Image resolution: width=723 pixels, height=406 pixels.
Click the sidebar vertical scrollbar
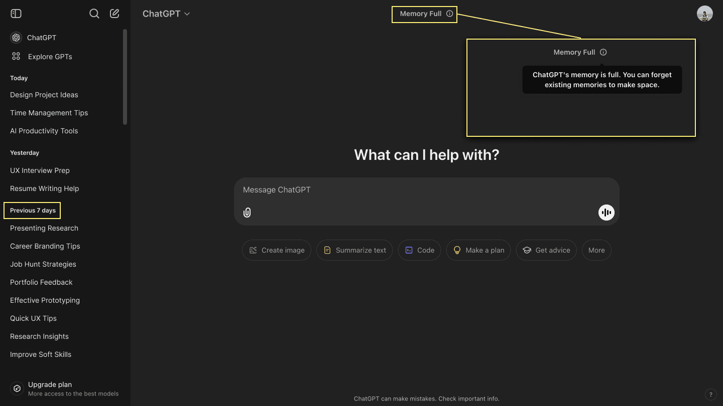point(125,77)
